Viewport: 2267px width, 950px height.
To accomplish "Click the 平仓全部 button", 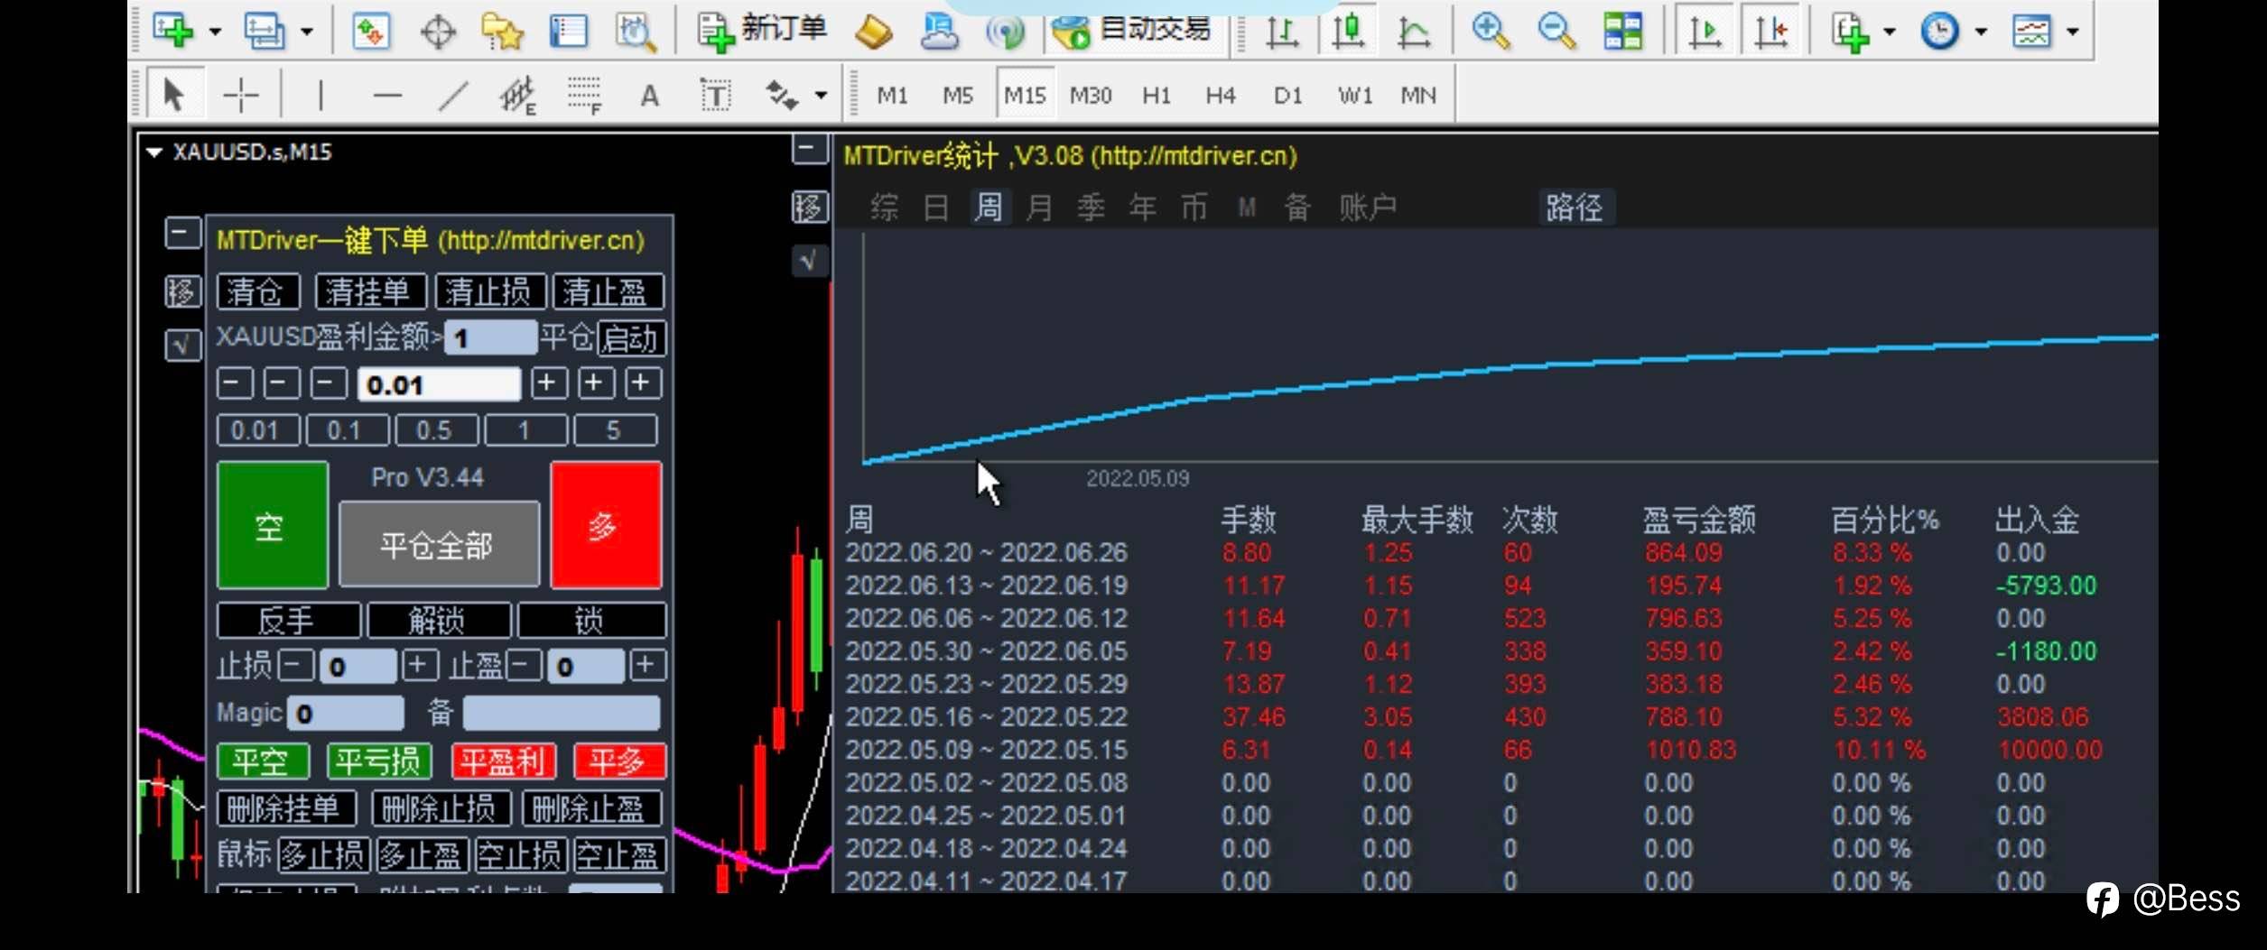I will (439, 544).
